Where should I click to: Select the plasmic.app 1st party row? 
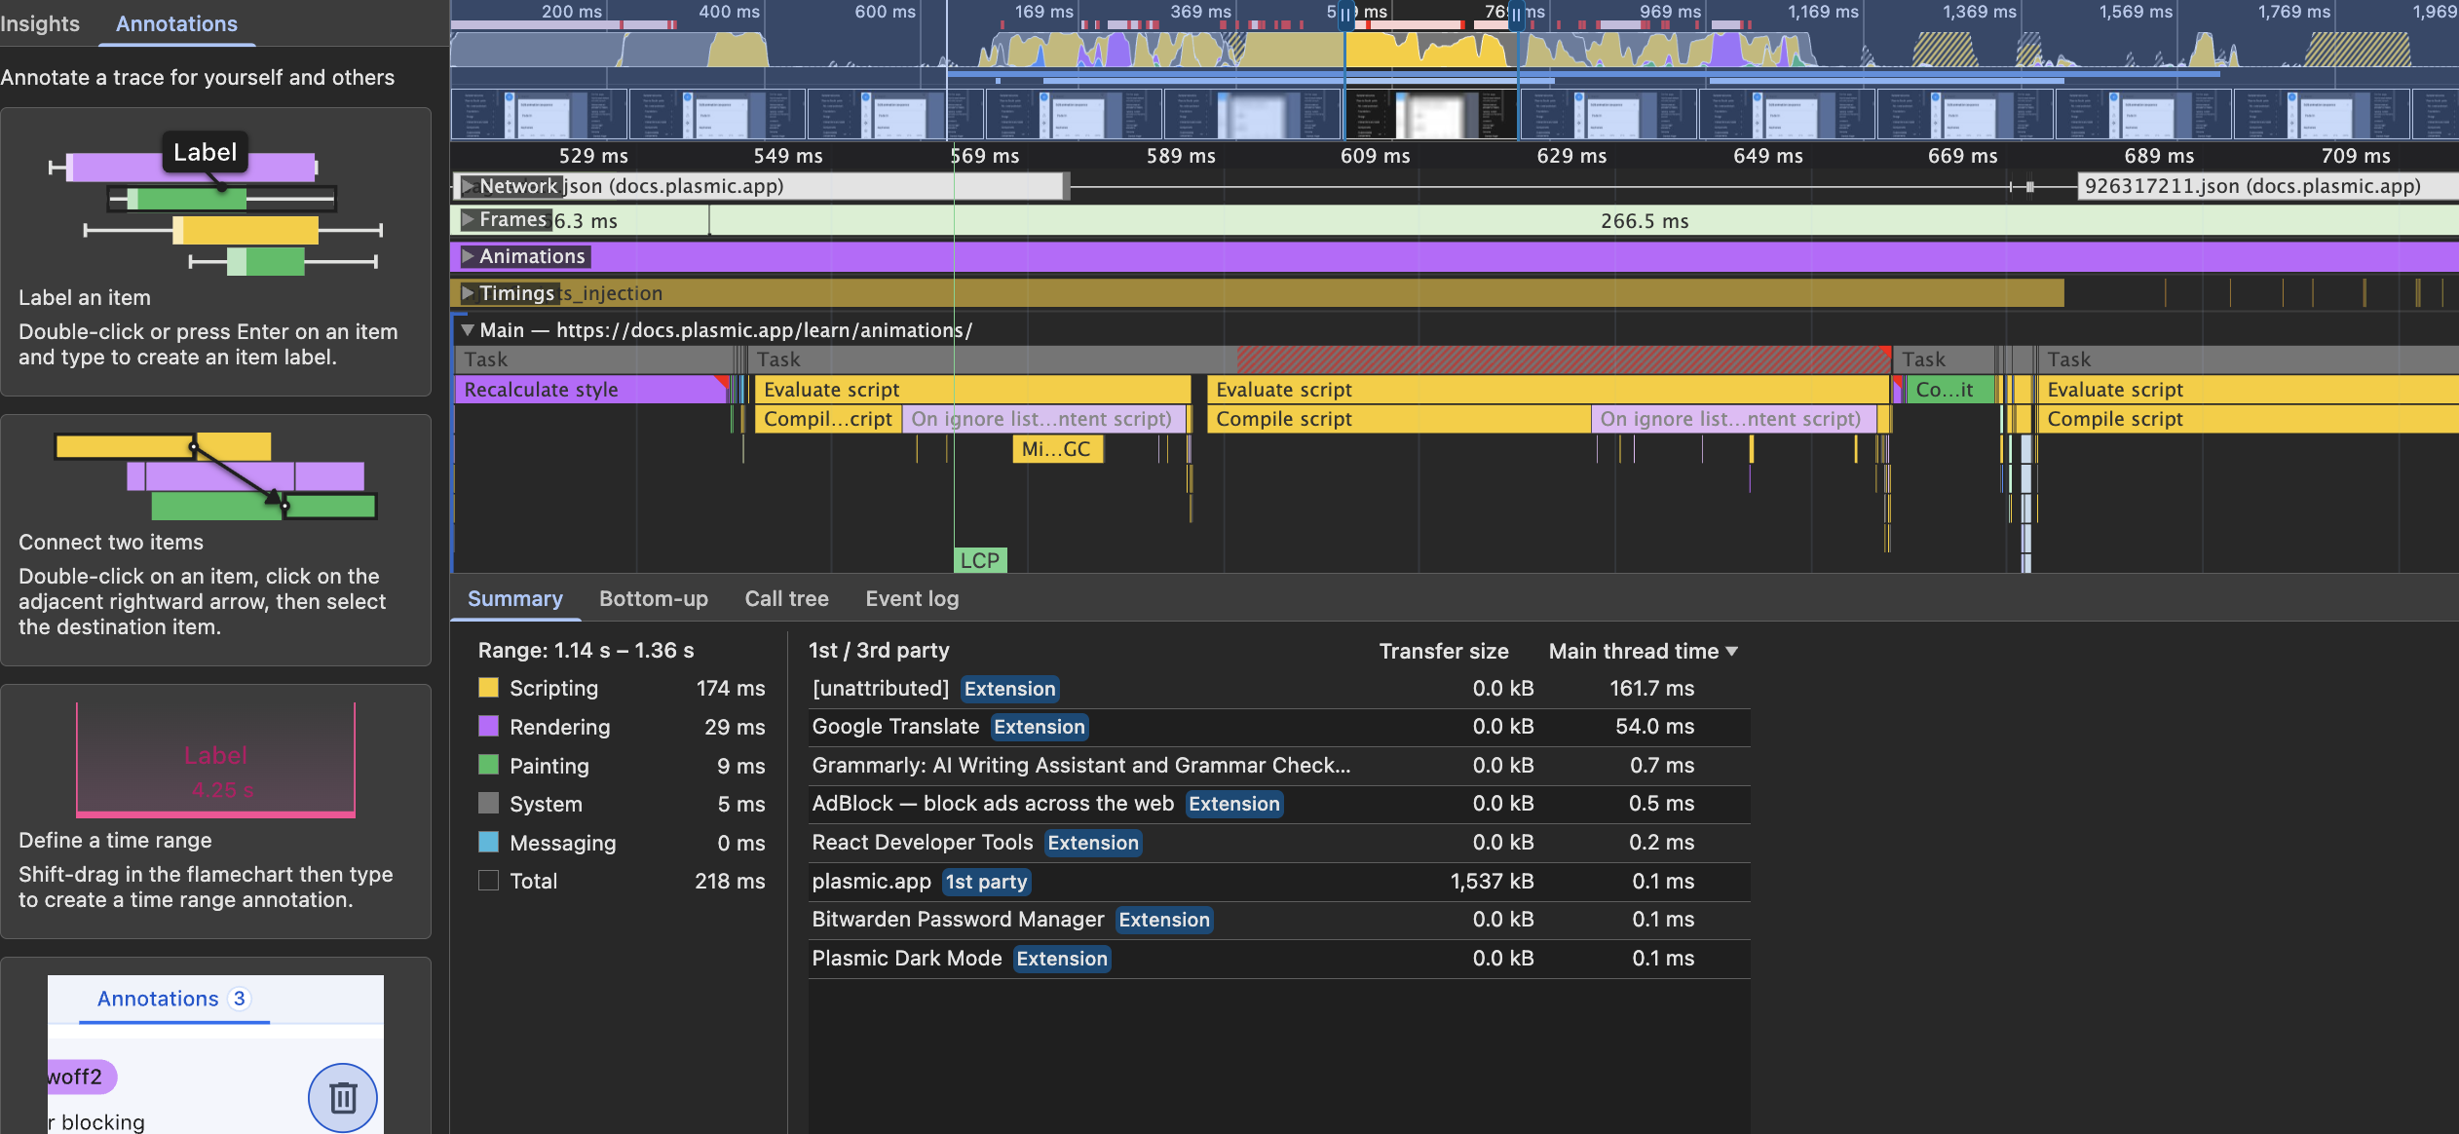point(1278,882)
